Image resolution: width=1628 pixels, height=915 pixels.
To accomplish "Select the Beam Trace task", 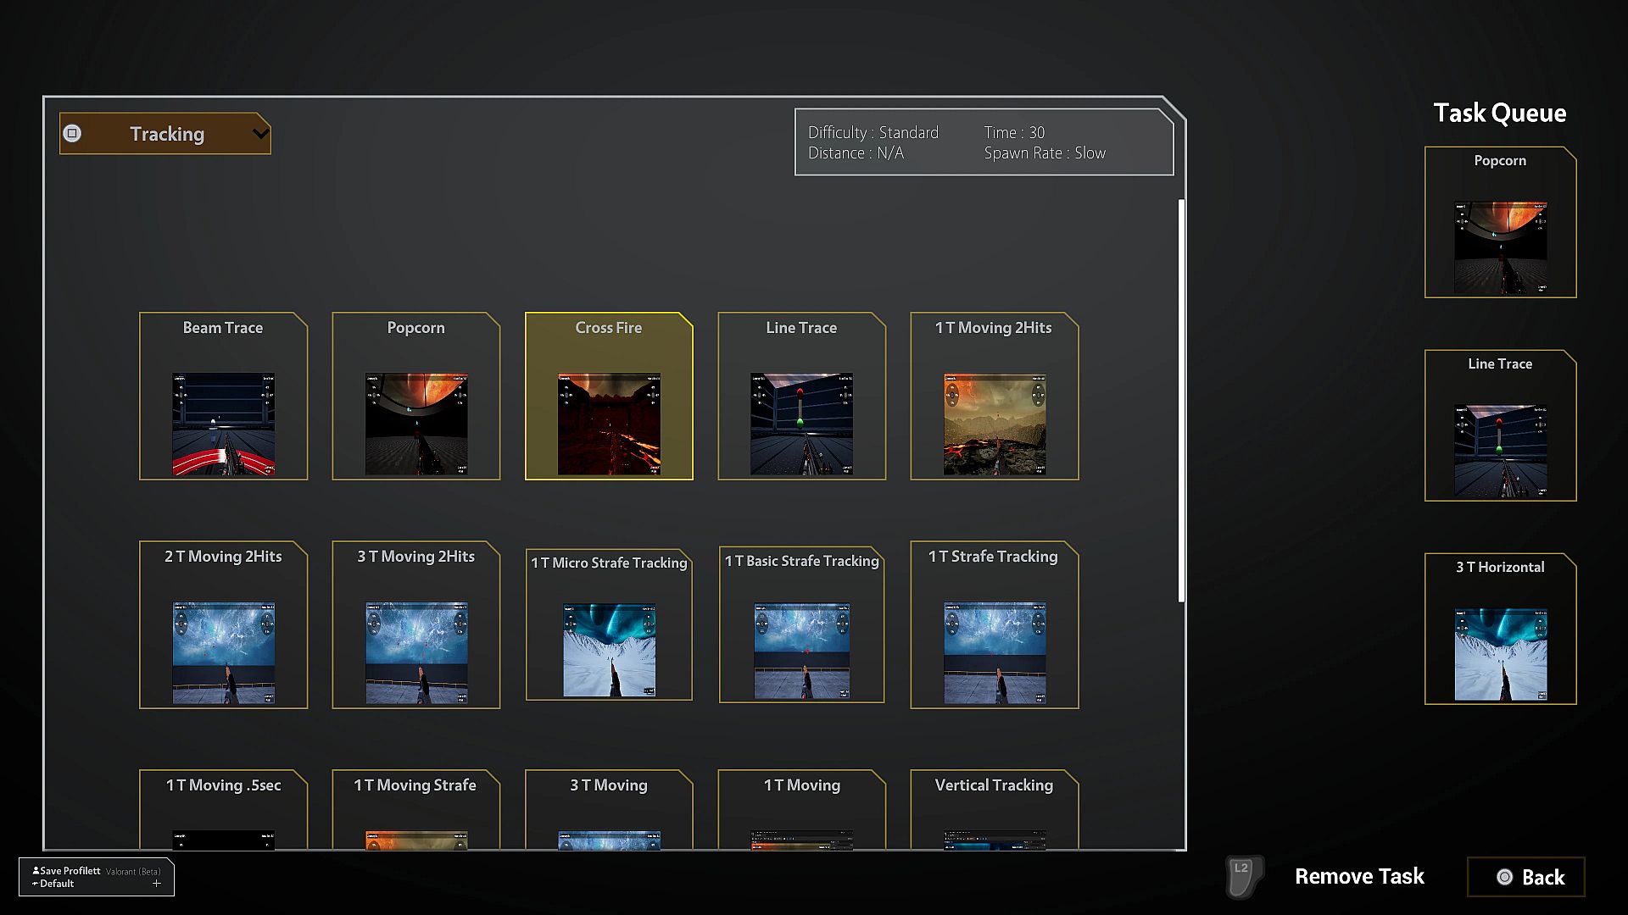I will click(223, 396).
